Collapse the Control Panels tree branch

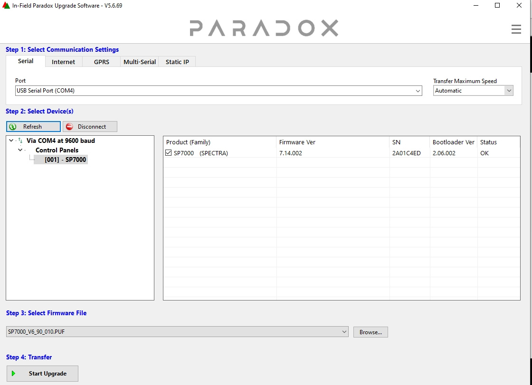pos(20,150)
